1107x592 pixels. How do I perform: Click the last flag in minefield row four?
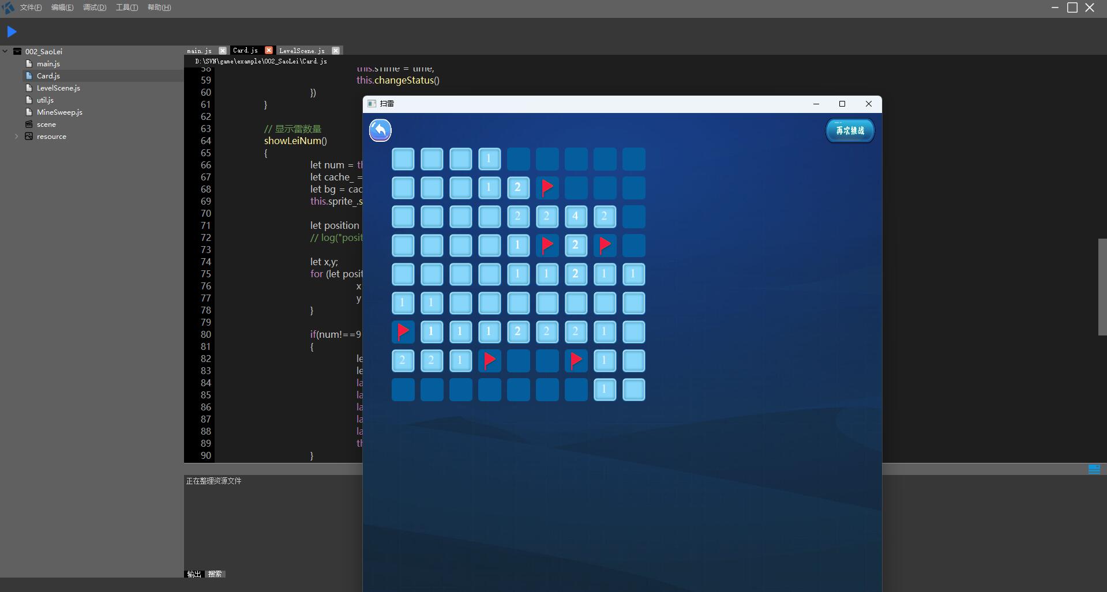(x=605, y=246)
